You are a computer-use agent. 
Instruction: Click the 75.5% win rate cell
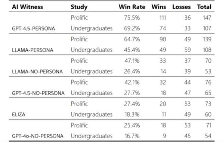[132, 18]
